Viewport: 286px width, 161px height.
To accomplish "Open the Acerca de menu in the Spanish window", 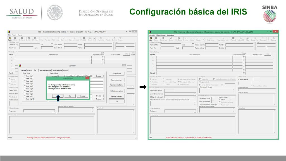I will (x=171, y=35).
